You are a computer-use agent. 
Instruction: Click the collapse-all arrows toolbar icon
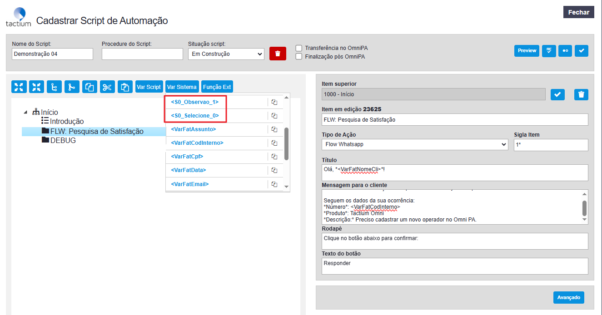(x=36, y=87)
